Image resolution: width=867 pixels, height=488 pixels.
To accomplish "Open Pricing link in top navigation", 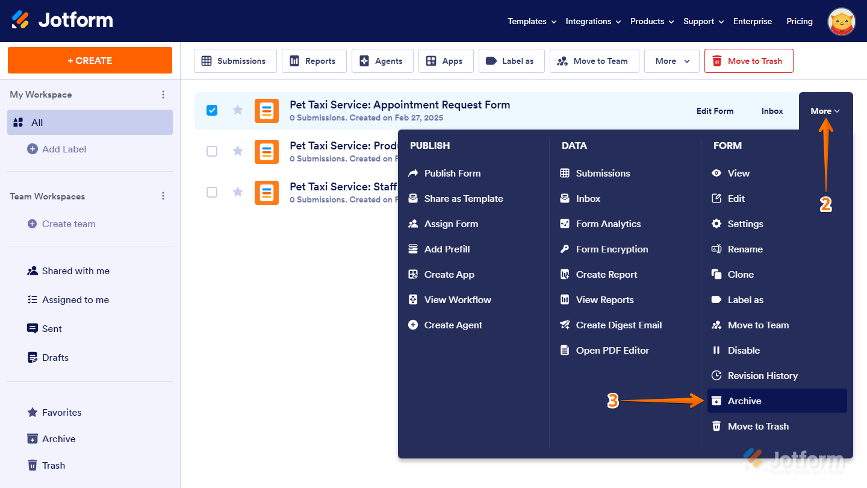I will click(x=799, y=22).
